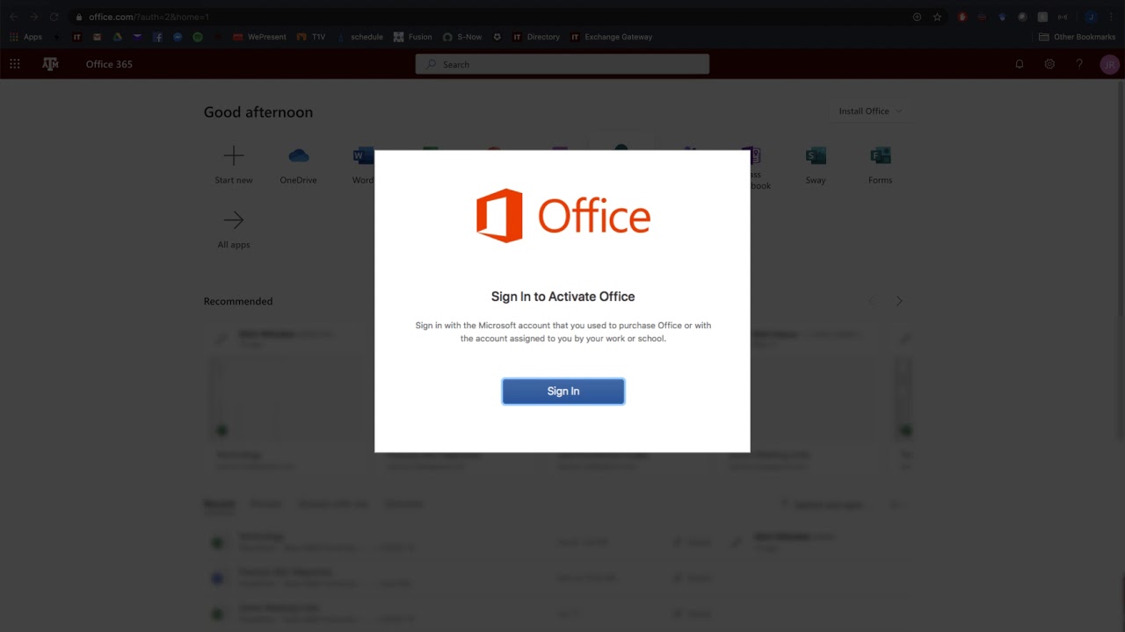The image size is (1125, 632).
Task: Open the Gmail bookmark icon
Action: click(97, 37)
